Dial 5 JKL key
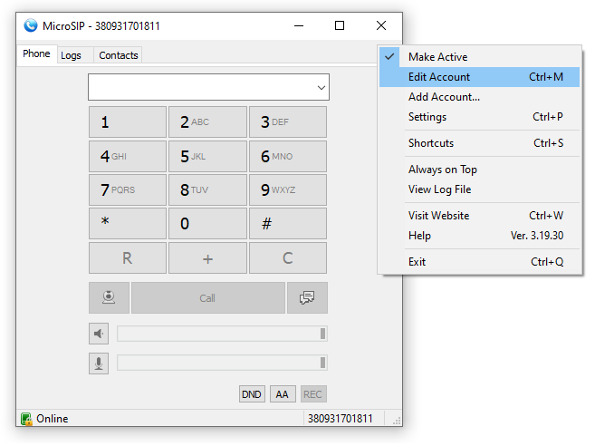 point(207,156)
